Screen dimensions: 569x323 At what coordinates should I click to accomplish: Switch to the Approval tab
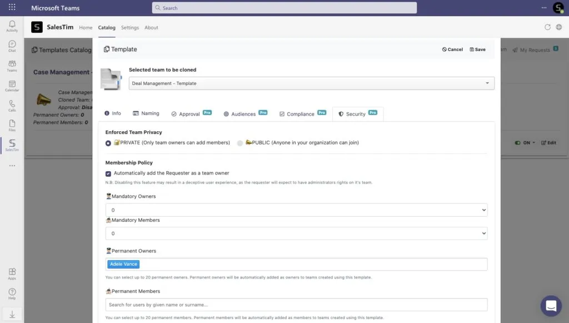(x=191, y=113)
